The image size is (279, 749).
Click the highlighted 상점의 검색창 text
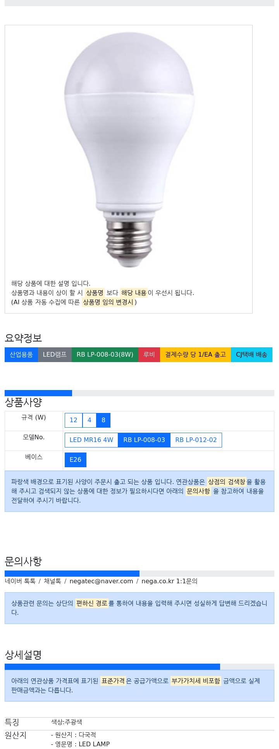coord(227,482)
